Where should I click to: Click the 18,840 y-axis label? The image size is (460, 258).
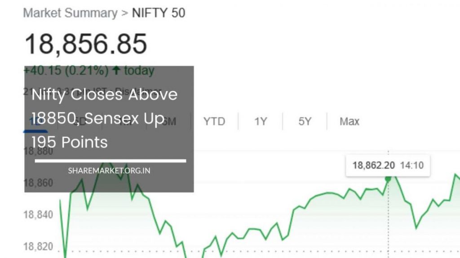pos(38,215)
